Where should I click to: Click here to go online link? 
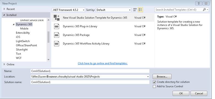(x=103, y=63)
